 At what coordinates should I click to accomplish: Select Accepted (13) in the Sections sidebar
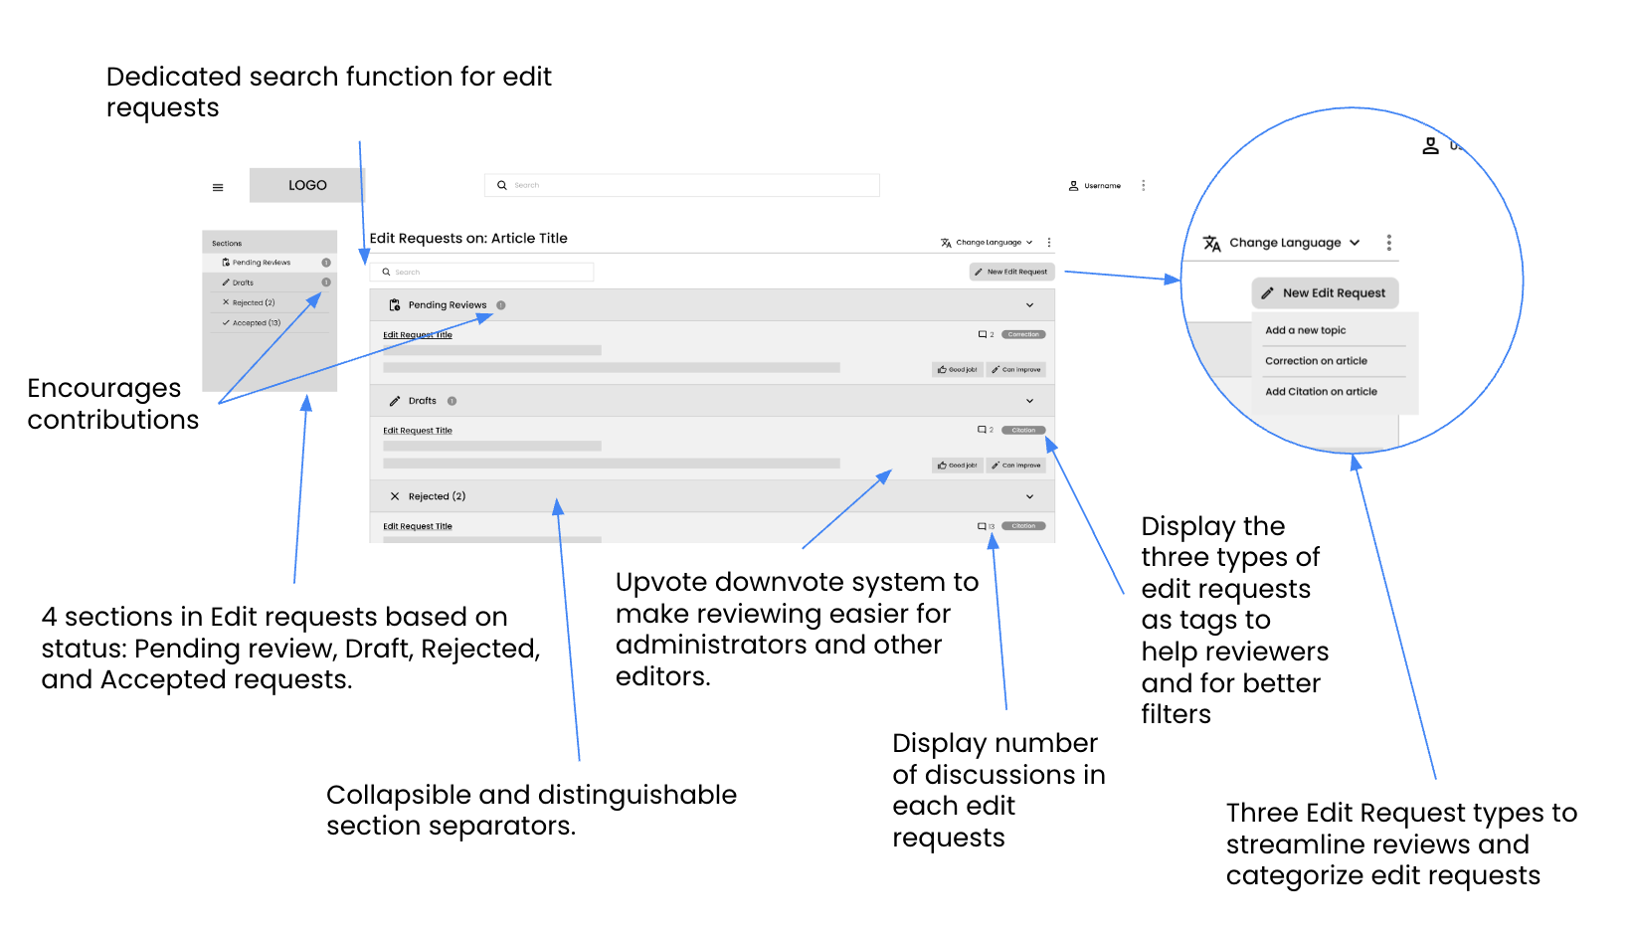point(256,323)
